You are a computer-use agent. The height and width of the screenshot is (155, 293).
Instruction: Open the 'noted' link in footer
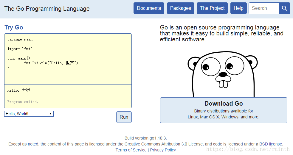[x=33, y=144]
